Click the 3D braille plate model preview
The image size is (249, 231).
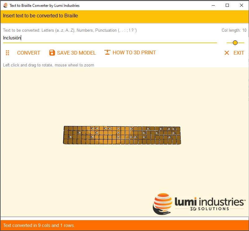pyautogui.click(x=122, y=135)
